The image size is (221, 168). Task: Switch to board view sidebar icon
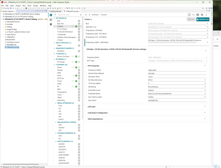(51, 20)
